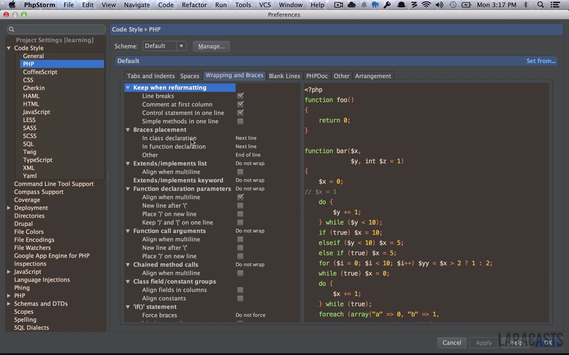Collapse Keep when reformatting group
The width and height of the screenshot is (569, 355).
pos(128,88)
